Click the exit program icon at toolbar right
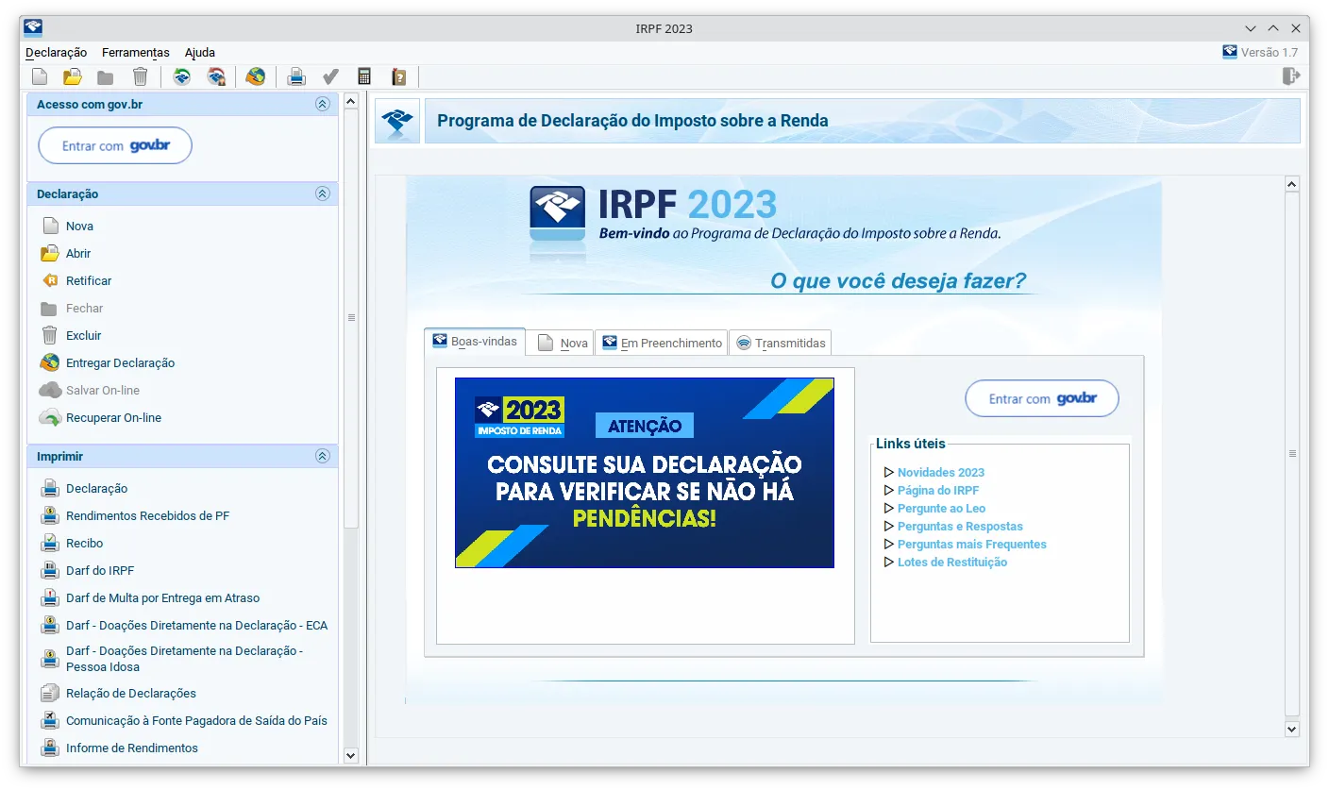Viewport: 1329px width, 790px height. [1291, 77]
